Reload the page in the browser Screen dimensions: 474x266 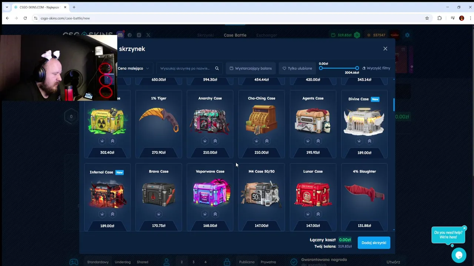coord(25,18)
